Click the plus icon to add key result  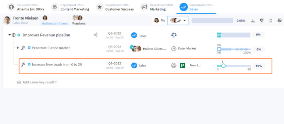point(19,82)
